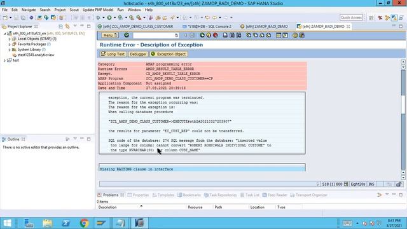Launch Google Chrome from the taskbar
Screen dimensions: 407x229
point(84,223)
